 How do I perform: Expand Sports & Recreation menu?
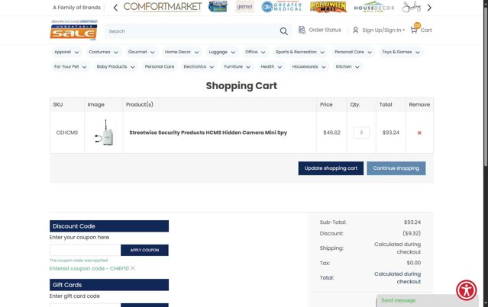pyautogui.click(x=300, y=52)
